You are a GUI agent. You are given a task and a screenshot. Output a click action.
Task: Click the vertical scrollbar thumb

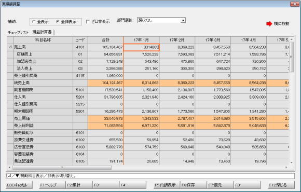pyautogui.click(x=292, y=57)
